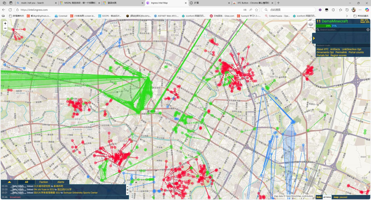The image size is (371, 200).
Task: Zoom in the map with plus button
Action: (x=5, y=23)
